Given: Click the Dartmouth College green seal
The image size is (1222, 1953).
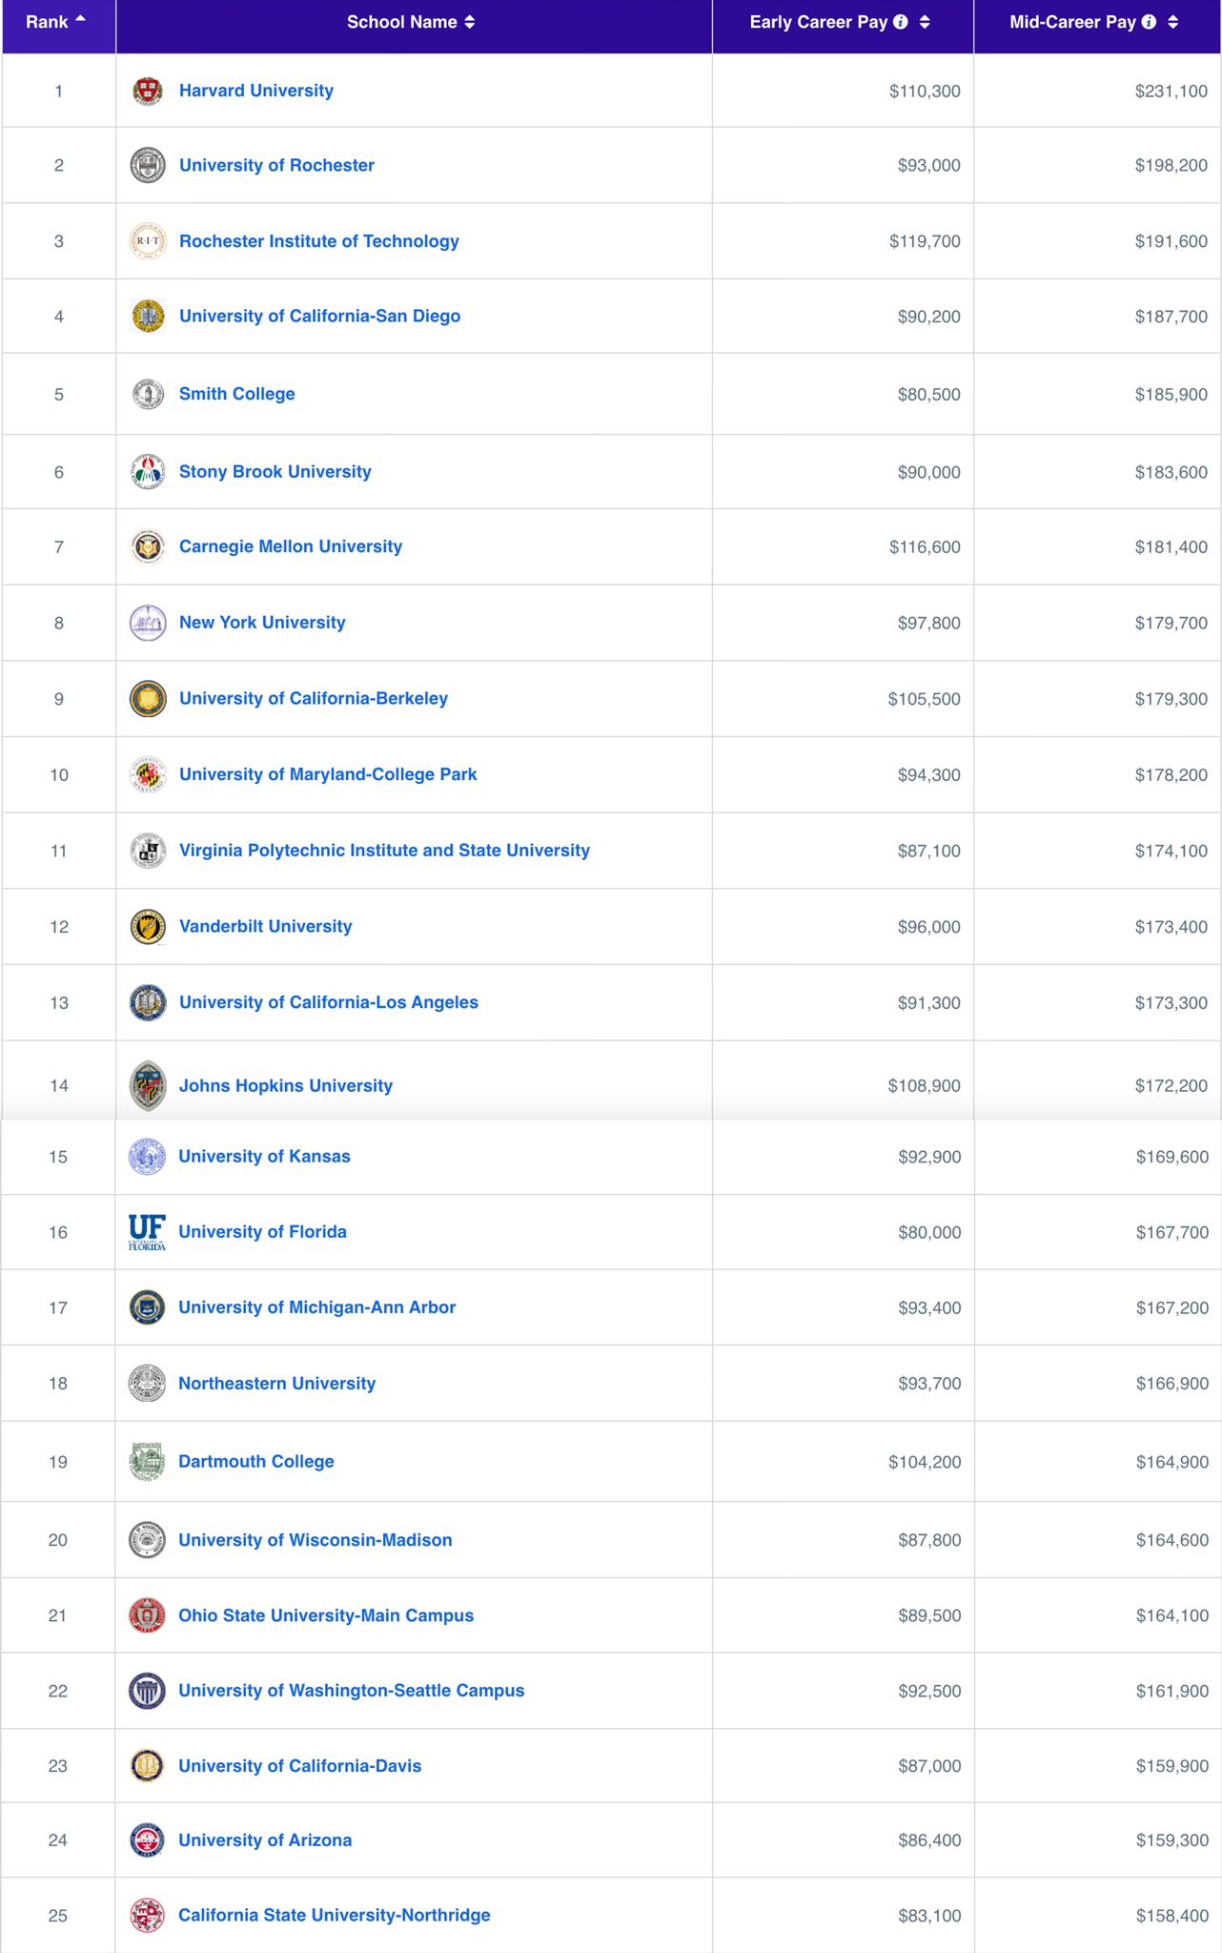Looking at the screenshot, I should (x=147, y=1461).
